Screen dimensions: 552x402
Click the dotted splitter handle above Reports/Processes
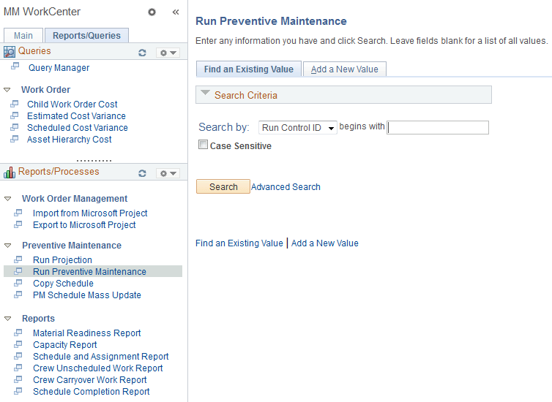tap(94, 161)
